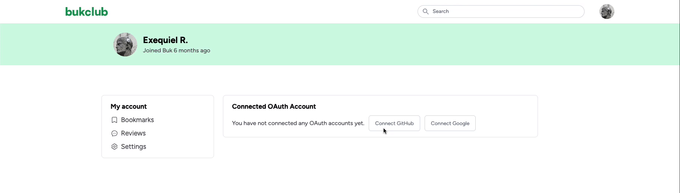Click the "Joined Buk 6 months ago" text
The height and width of the screenshot is (193, 680).
(x=176, y=50)
